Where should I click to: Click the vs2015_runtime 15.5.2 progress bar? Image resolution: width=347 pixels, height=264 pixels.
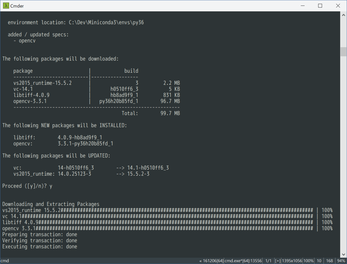pyautogui.click(x=187, y=210)
